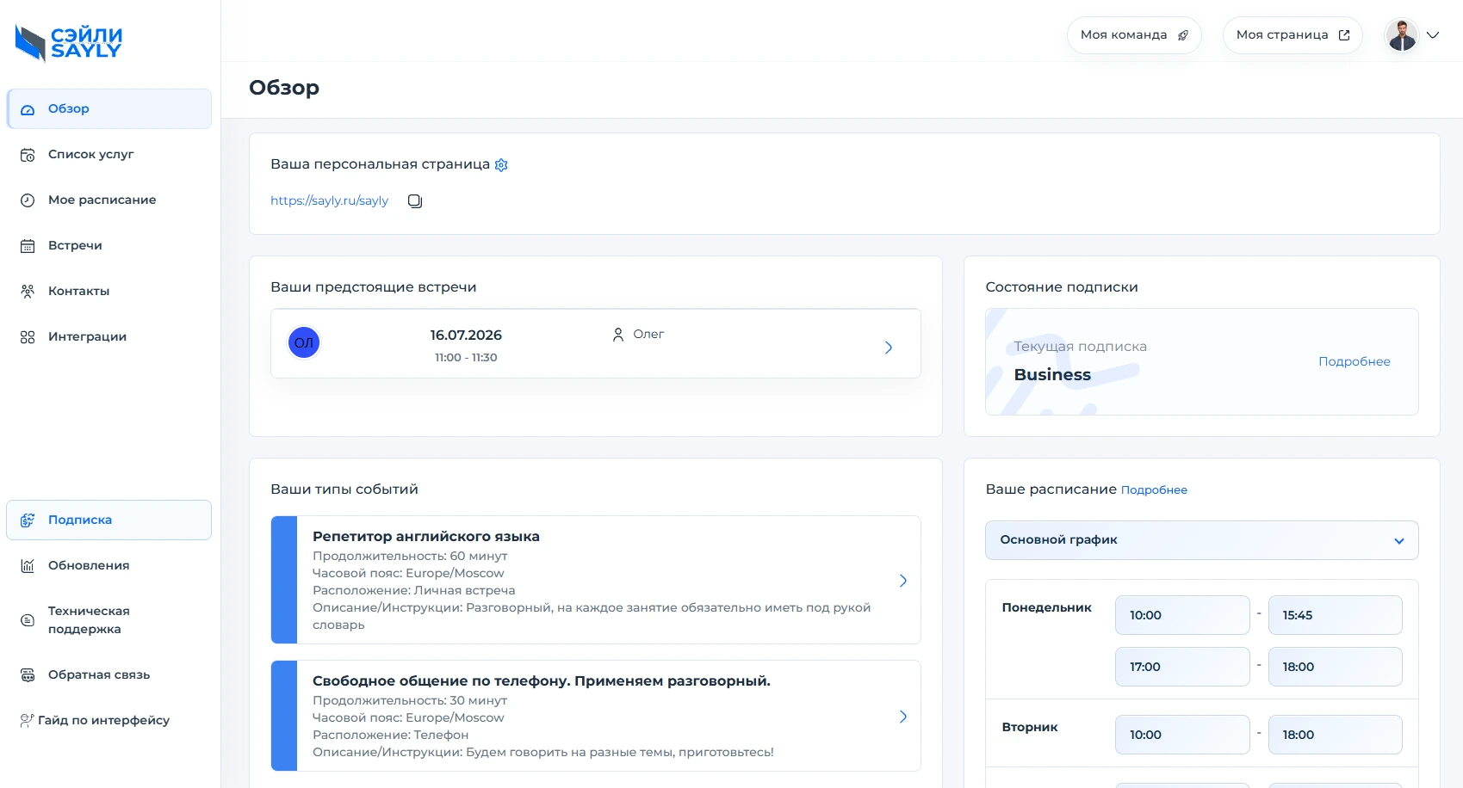Go to Встречи menu item
Image resolution: width=1463 pixels, height=788 pixels.
click(108, 246)
